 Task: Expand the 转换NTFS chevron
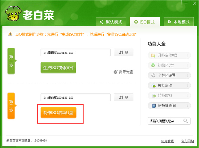point(188,96)
